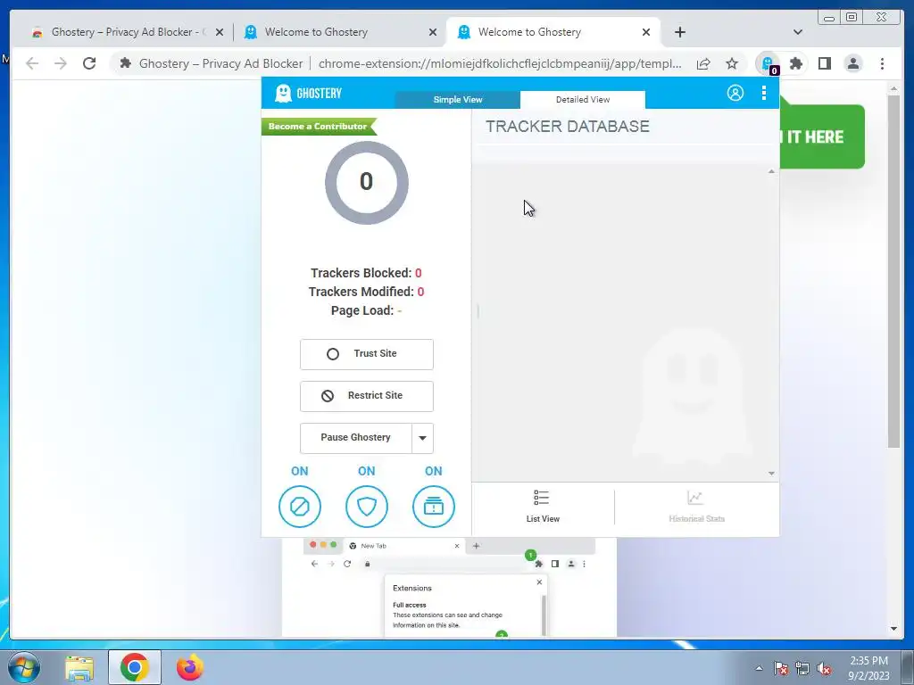Screen dimensions: 914x685
Task: Click the Page Load: - text
Action: pos(366,310)
